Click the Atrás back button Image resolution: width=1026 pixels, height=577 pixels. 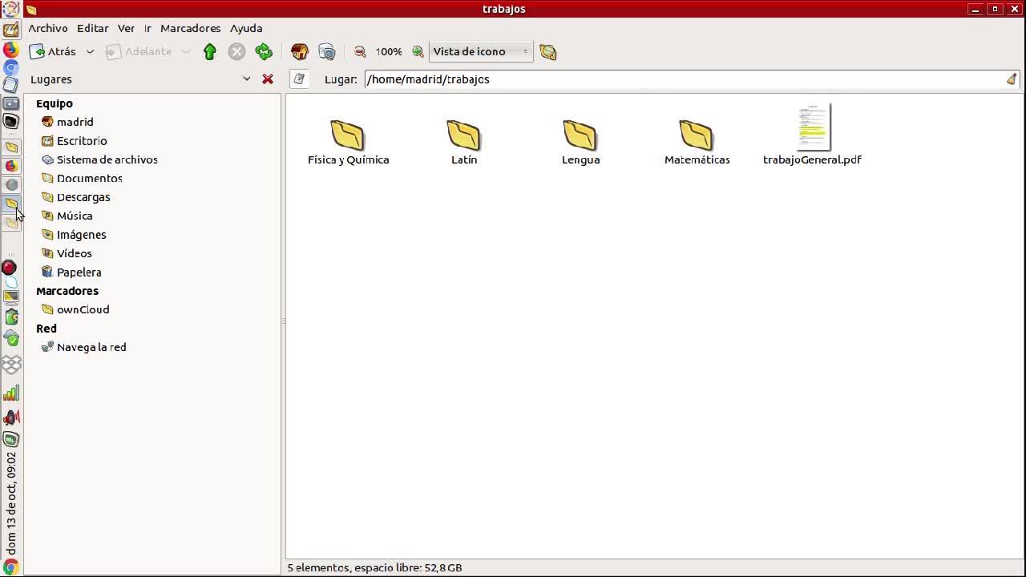coord(53,52)
